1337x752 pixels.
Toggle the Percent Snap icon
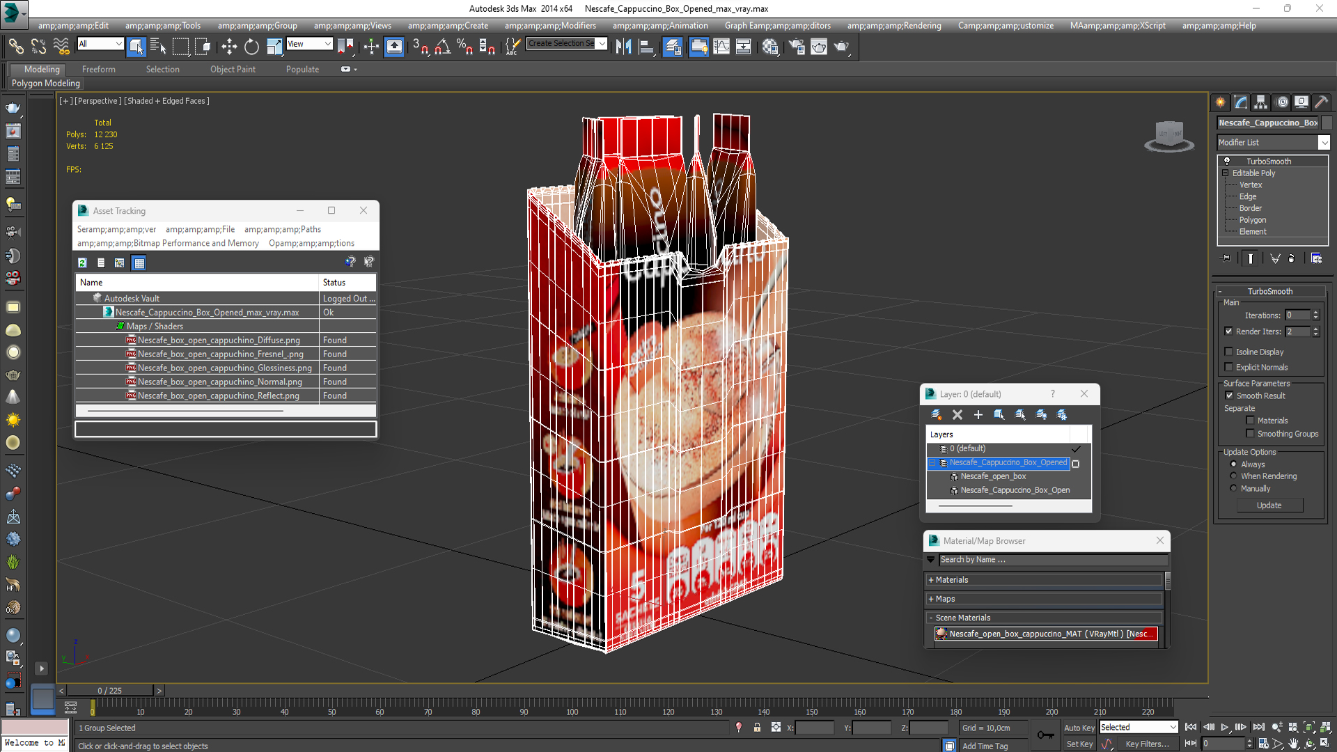click(464, 47)
